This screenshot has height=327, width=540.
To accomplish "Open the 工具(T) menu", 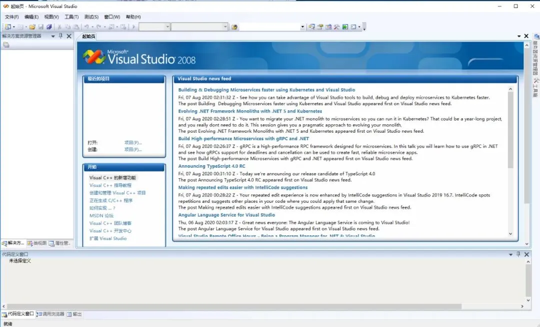I will (x=71, y=17).
